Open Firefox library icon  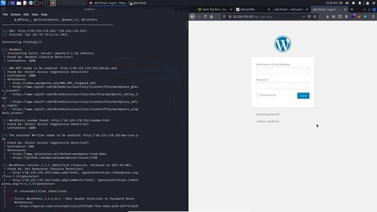pyautogui.click(x=334, y=16)
